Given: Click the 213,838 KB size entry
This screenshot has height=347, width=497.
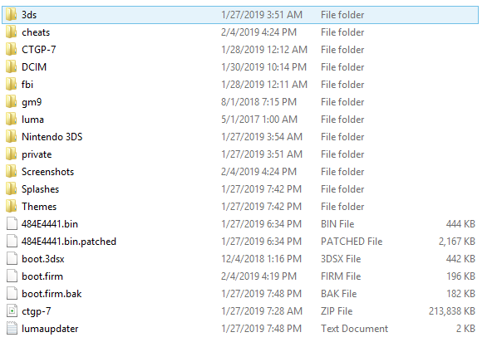Looking at the screenshot, I should coord(451,311).
